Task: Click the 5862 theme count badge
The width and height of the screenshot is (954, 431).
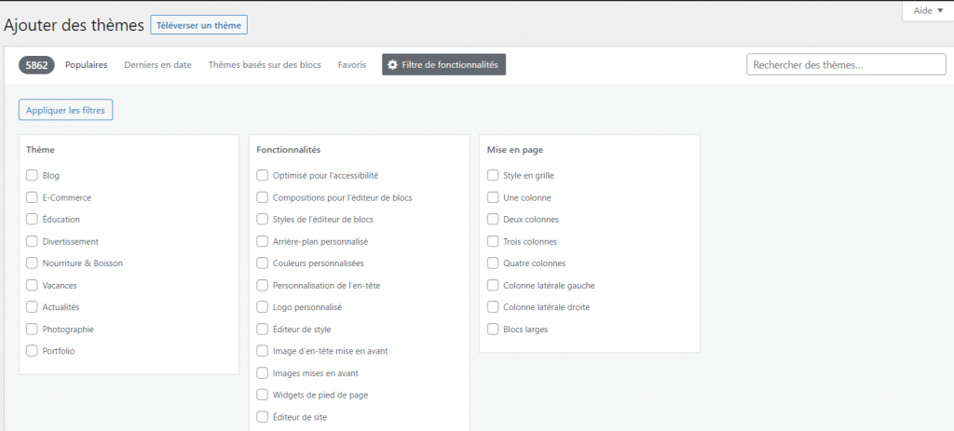Action: 36,65
